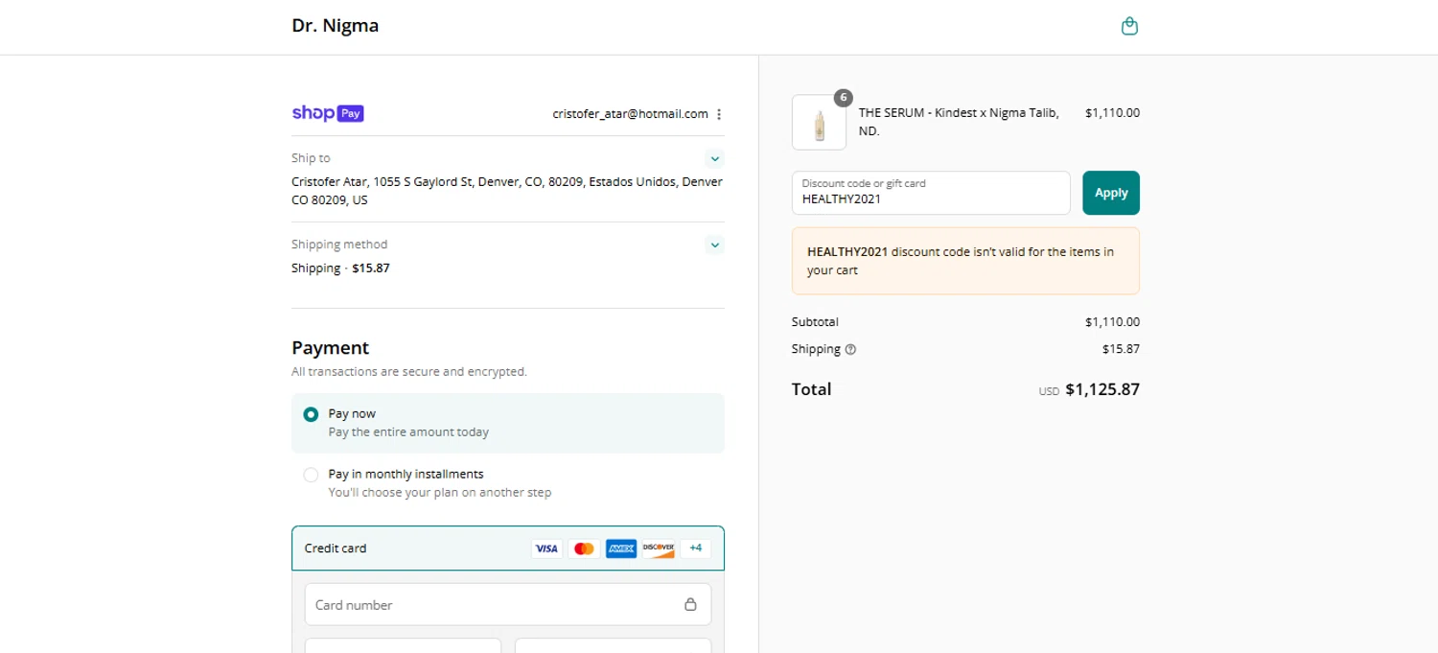
Task: Click the email cristofer_atar@hotmail.com
Action: pyautogui.click(x=631, y=114)
